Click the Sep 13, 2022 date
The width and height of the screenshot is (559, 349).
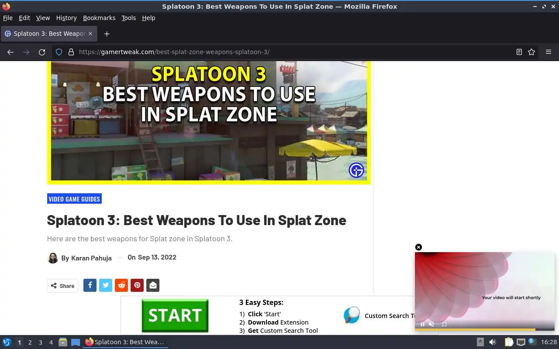pos(157,257)
